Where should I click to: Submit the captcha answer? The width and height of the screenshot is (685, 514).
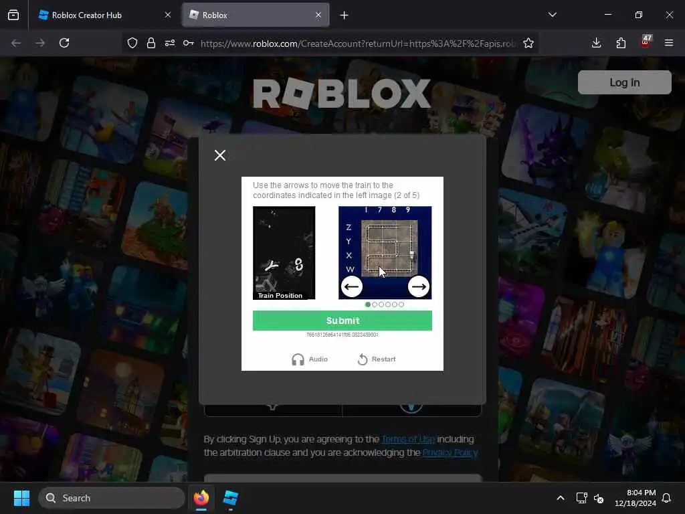342,321
